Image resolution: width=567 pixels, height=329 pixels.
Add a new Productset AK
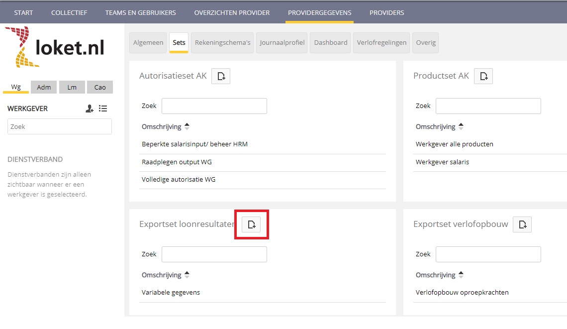tap(483, 76)
